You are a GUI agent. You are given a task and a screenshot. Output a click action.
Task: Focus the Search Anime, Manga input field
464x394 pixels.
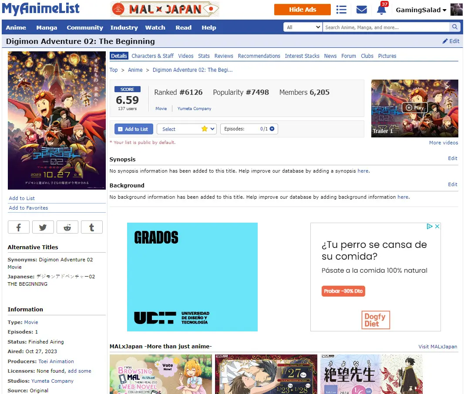click(x=386, y=27)
